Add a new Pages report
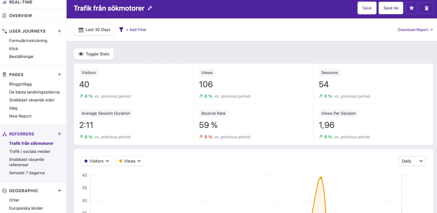Screen dimensions: 437x213 (60, 74)
